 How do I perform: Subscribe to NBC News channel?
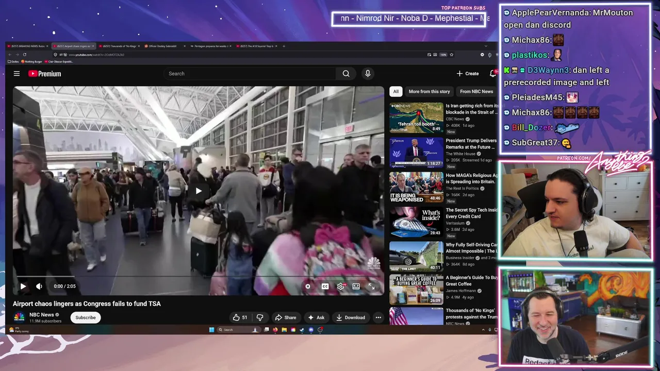pos(86,317)
